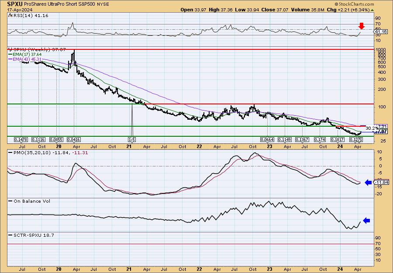Click the 0.1478 dividend marker label

point(21,140)
